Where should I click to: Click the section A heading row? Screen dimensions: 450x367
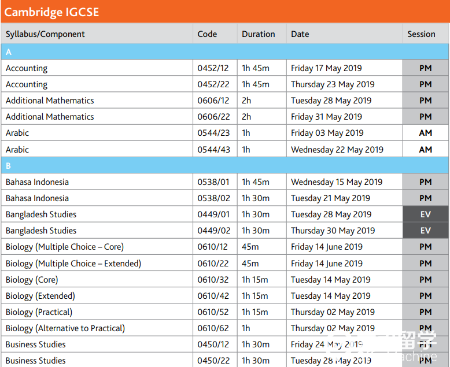click(x=225, y=51)
